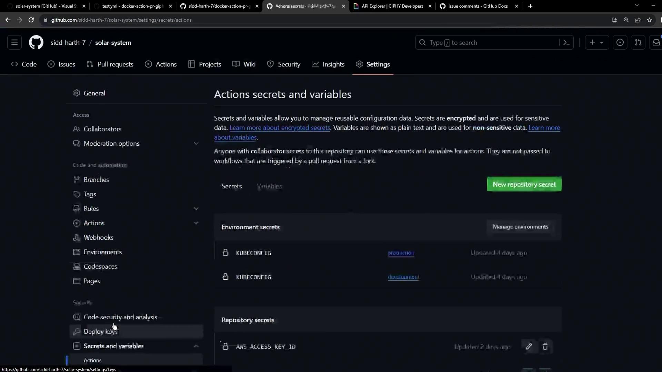Open the create new plus dropdown

[x=596, y=42]
